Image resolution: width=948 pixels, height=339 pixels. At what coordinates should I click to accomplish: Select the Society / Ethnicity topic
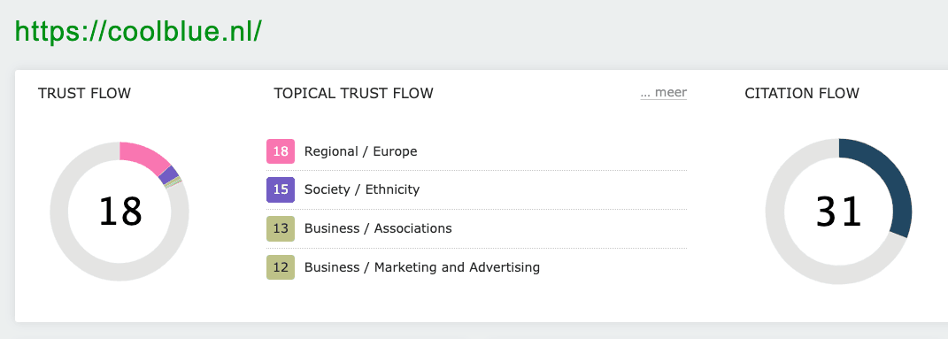pos(361,189)
